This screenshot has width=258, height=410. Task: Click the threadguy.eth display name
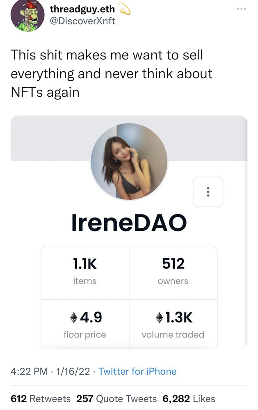[82, 9]
